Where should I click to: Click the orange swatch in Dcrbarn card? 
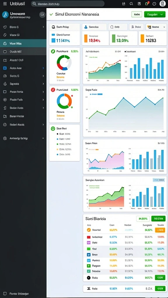point(142,38)
